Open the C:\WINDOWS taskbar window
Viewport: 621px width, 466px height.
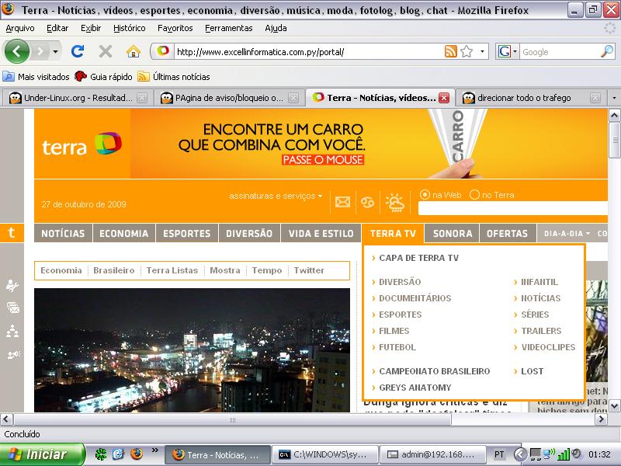[325, 454]
